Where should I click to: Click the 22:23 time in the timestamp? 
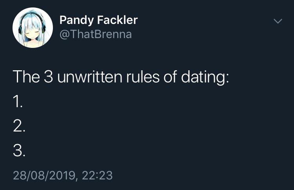click(97, 175)
